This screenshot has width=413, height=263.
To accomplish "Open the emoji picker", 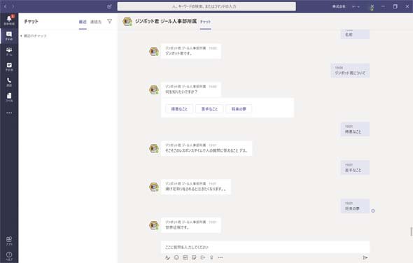I will 176,257.
